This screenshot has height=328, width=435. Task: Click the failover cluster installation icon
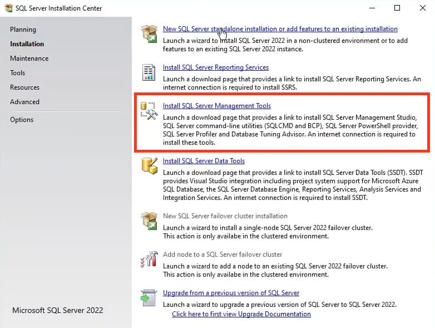[x=149, y=220]
